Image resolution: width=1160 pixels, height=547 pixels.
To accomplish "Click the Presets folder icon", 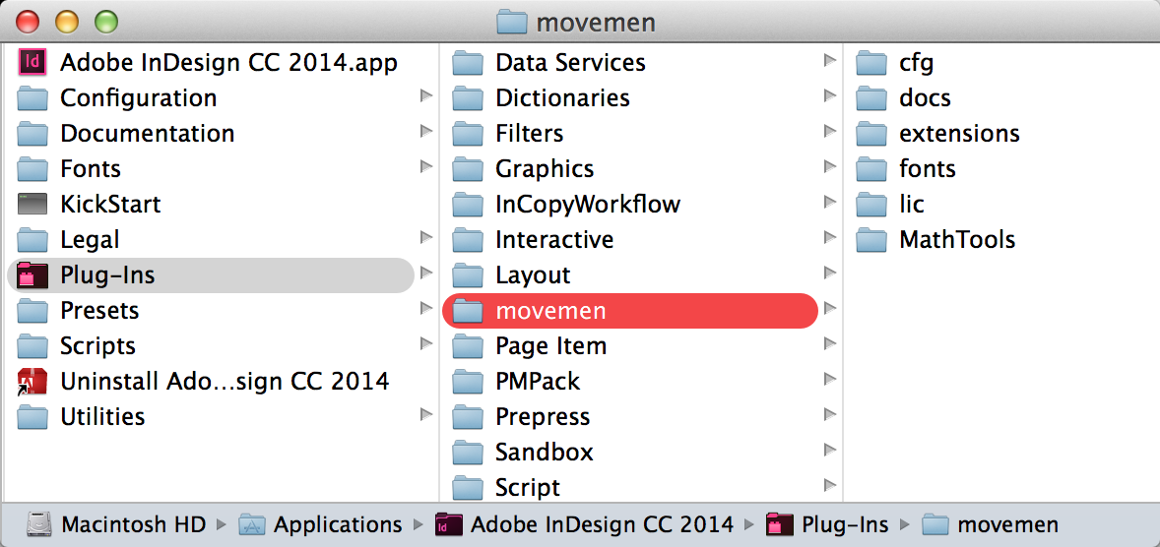I will 32,311.
